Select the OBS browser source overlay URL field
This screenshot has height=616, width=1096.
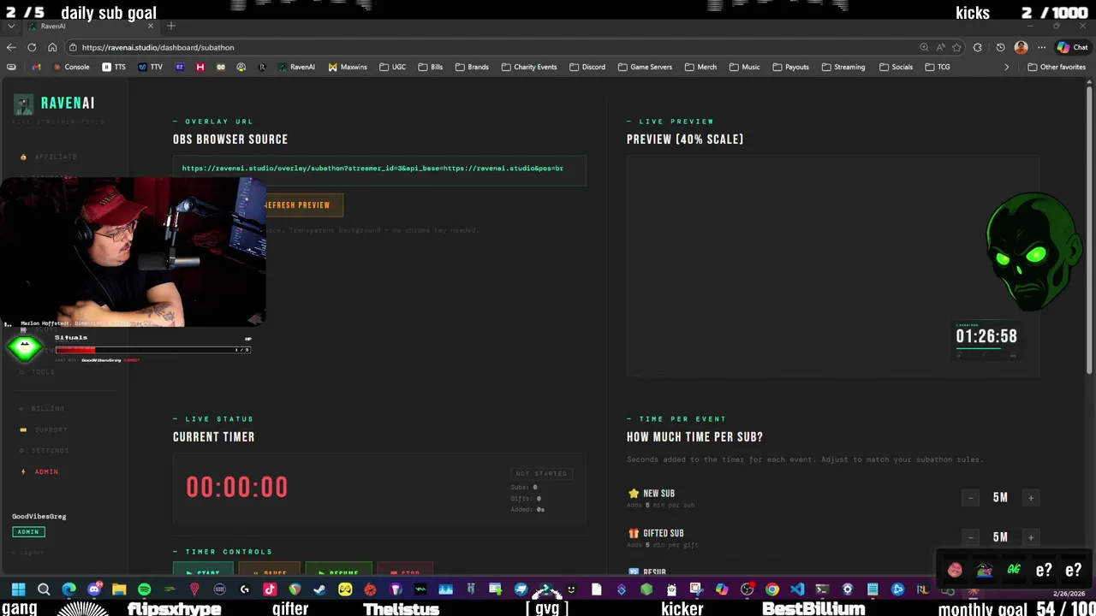(x=379, y=169)
